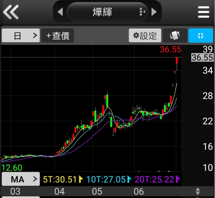This screenshot has height=198, width=215.
Task: Open the 日 period dropdown
Action: pyautogui.click(x=21, y=35)
